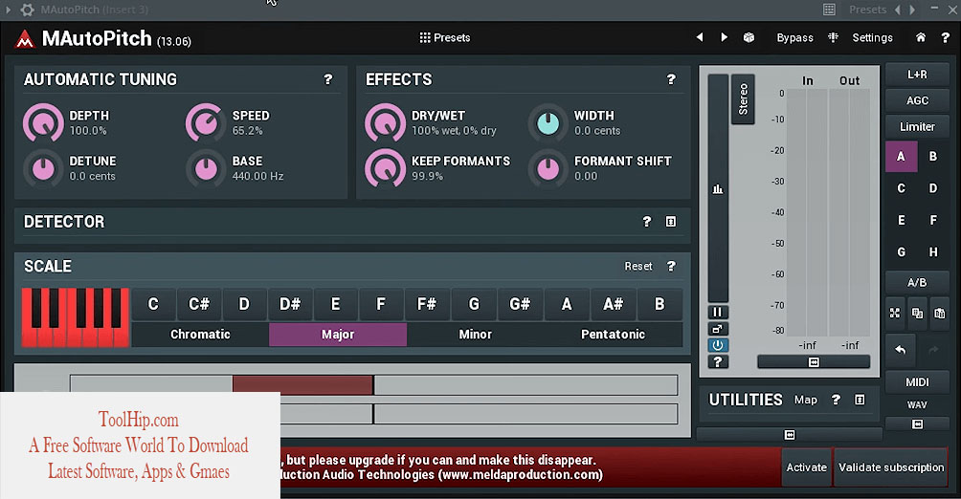961x499 pixels.
Task: Open plugin help with the top-right question mark
Action: point(945,37)
